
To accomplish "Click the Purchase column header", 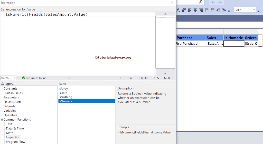I will coord(191,38).
